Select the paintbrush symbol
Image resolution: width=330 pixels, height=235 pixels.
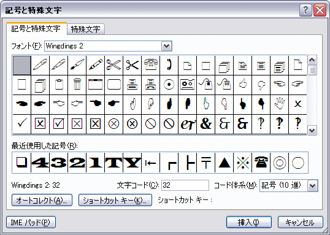click(x=77, y=65)
